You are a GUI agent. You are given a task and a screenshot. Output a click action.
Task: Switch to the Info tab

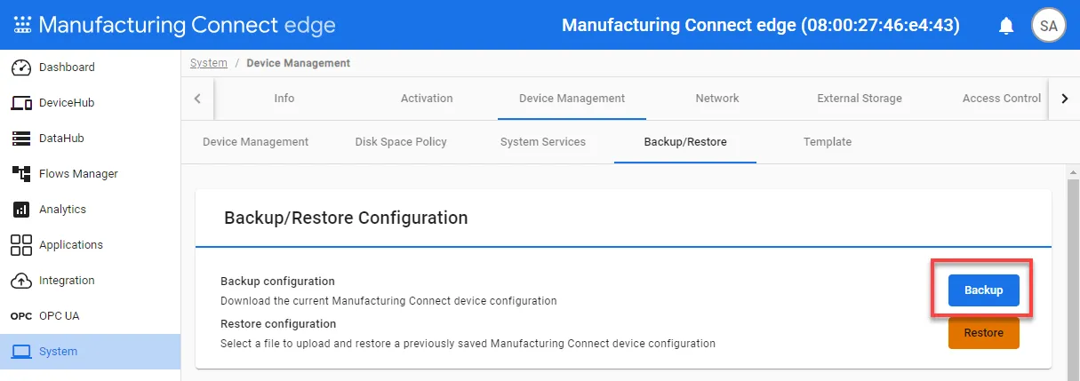(284, 99)
